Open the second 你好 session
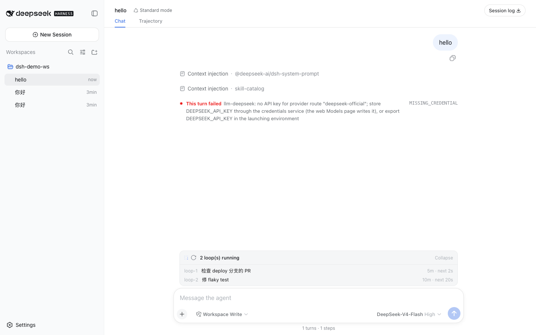Image resolution: width=536 pixels, height=335 pixels. pyautogui.click(x=52, y=105)
